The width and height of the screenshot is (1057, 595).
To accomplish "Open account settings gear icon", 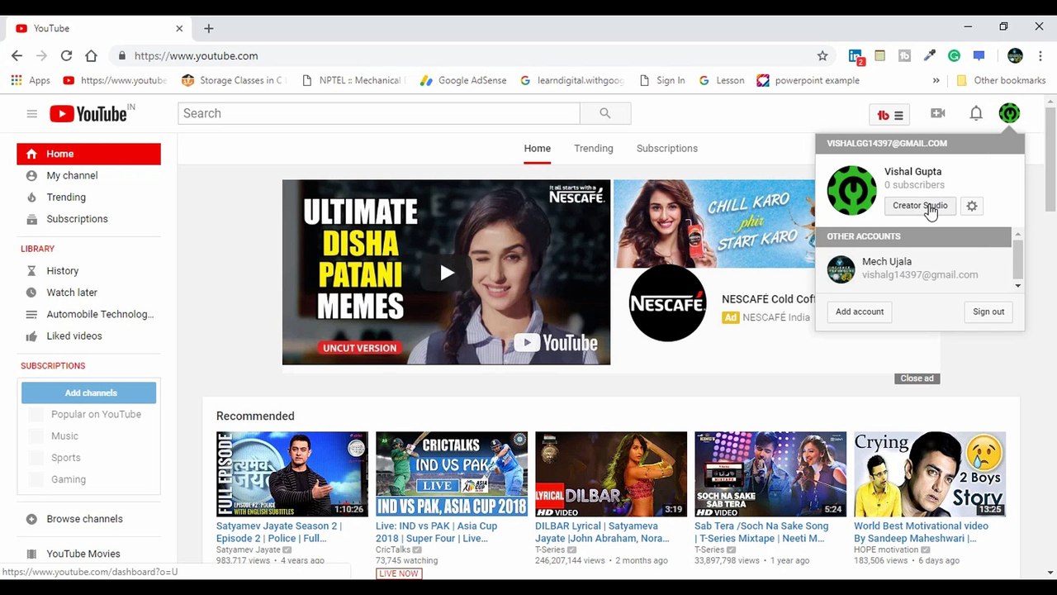I will click(x=972, y=206).
